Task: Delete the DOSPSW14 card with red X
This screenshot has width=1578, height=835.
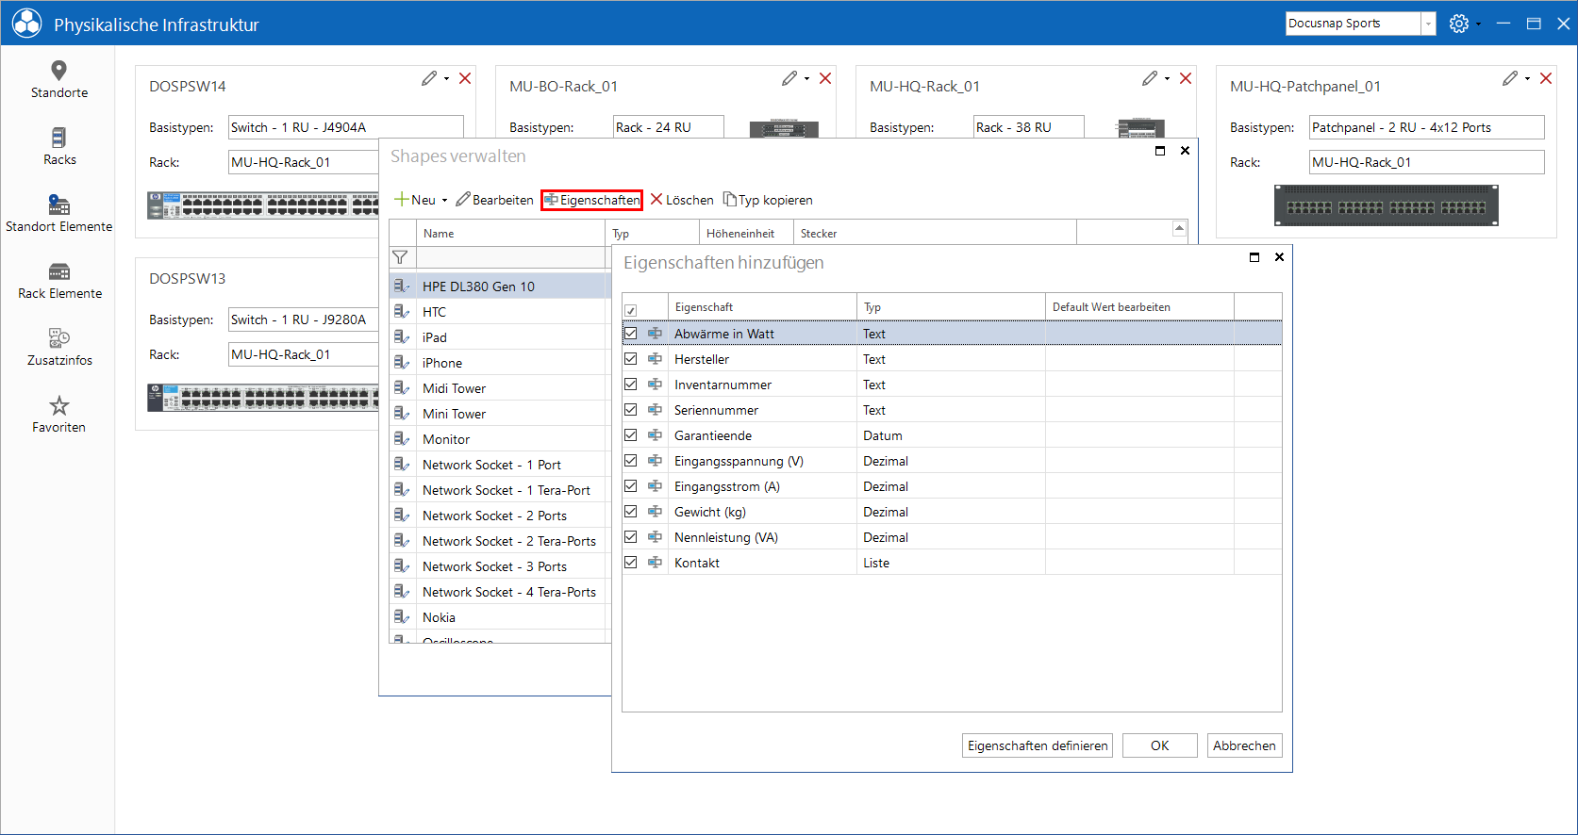Action: (465, 78)
